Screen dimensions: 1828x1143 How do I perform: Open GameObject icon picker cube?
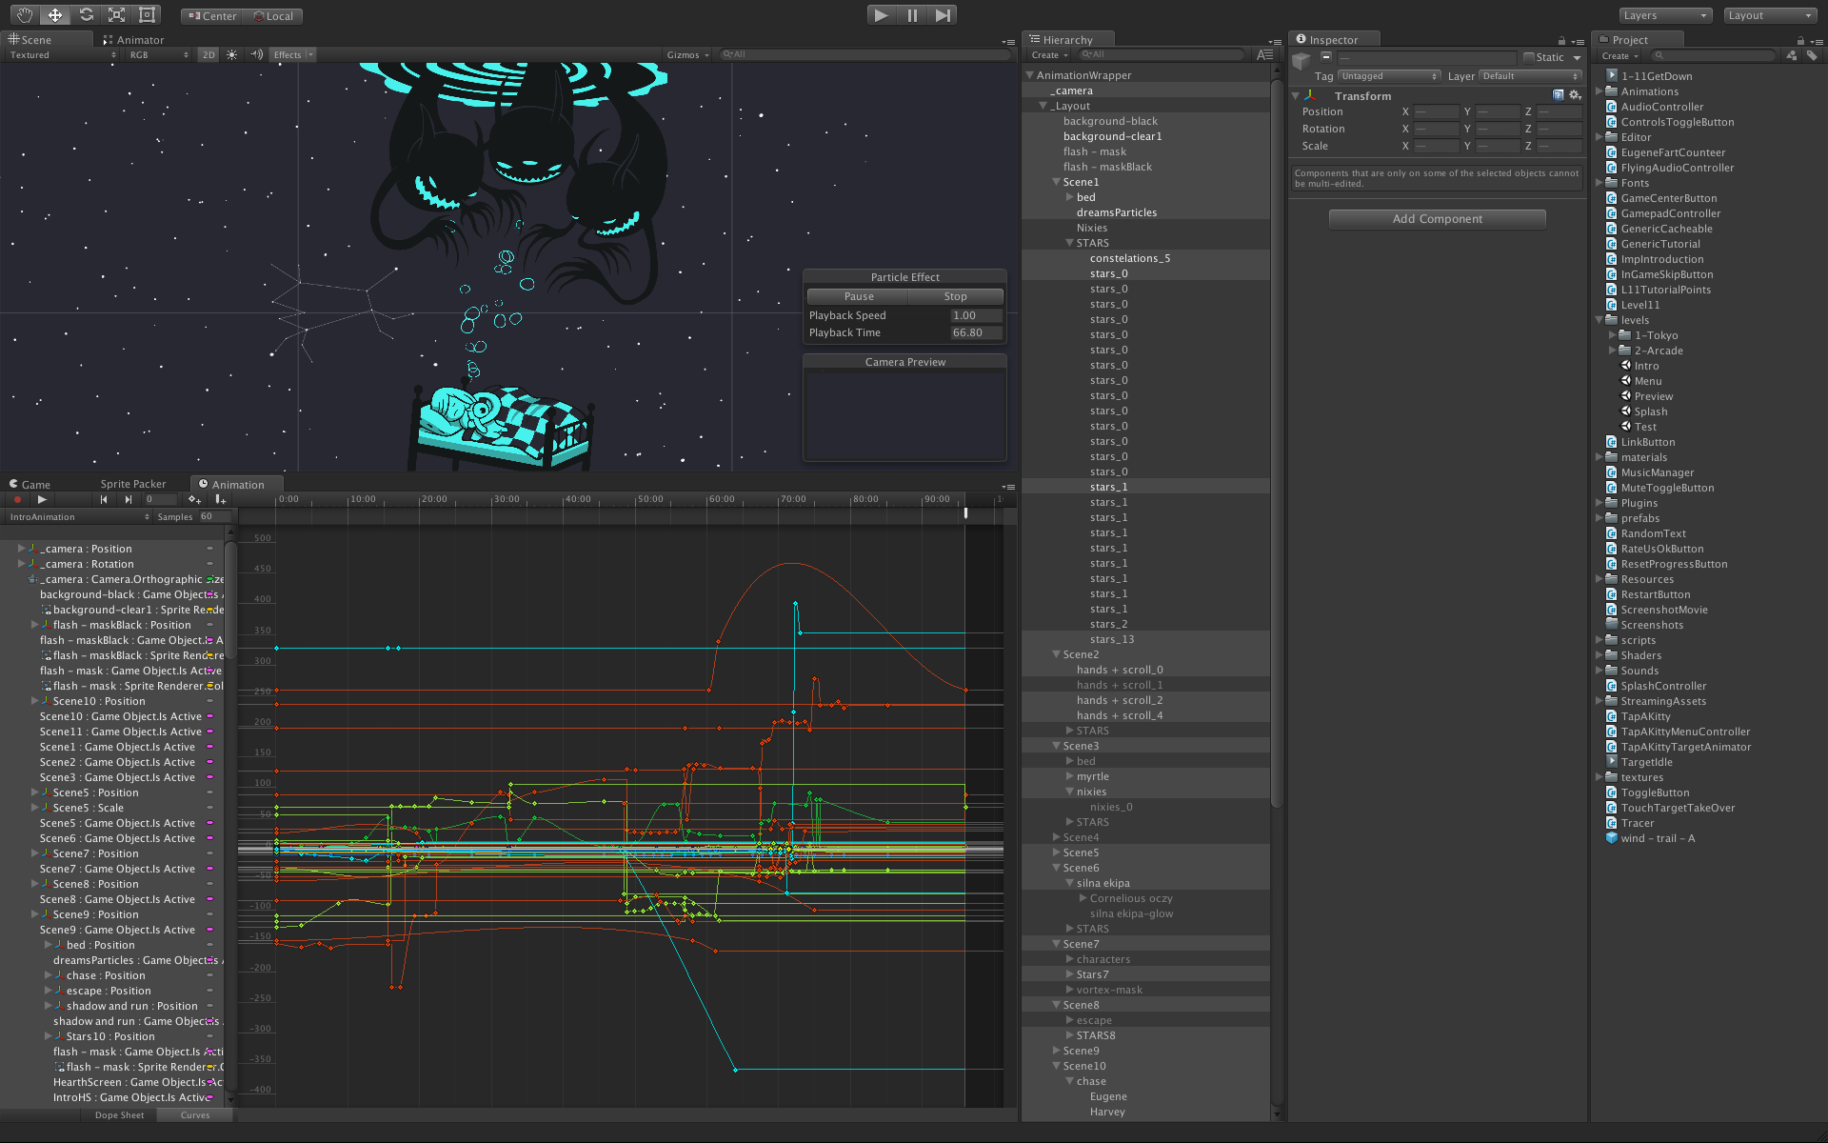[1301, 62]
